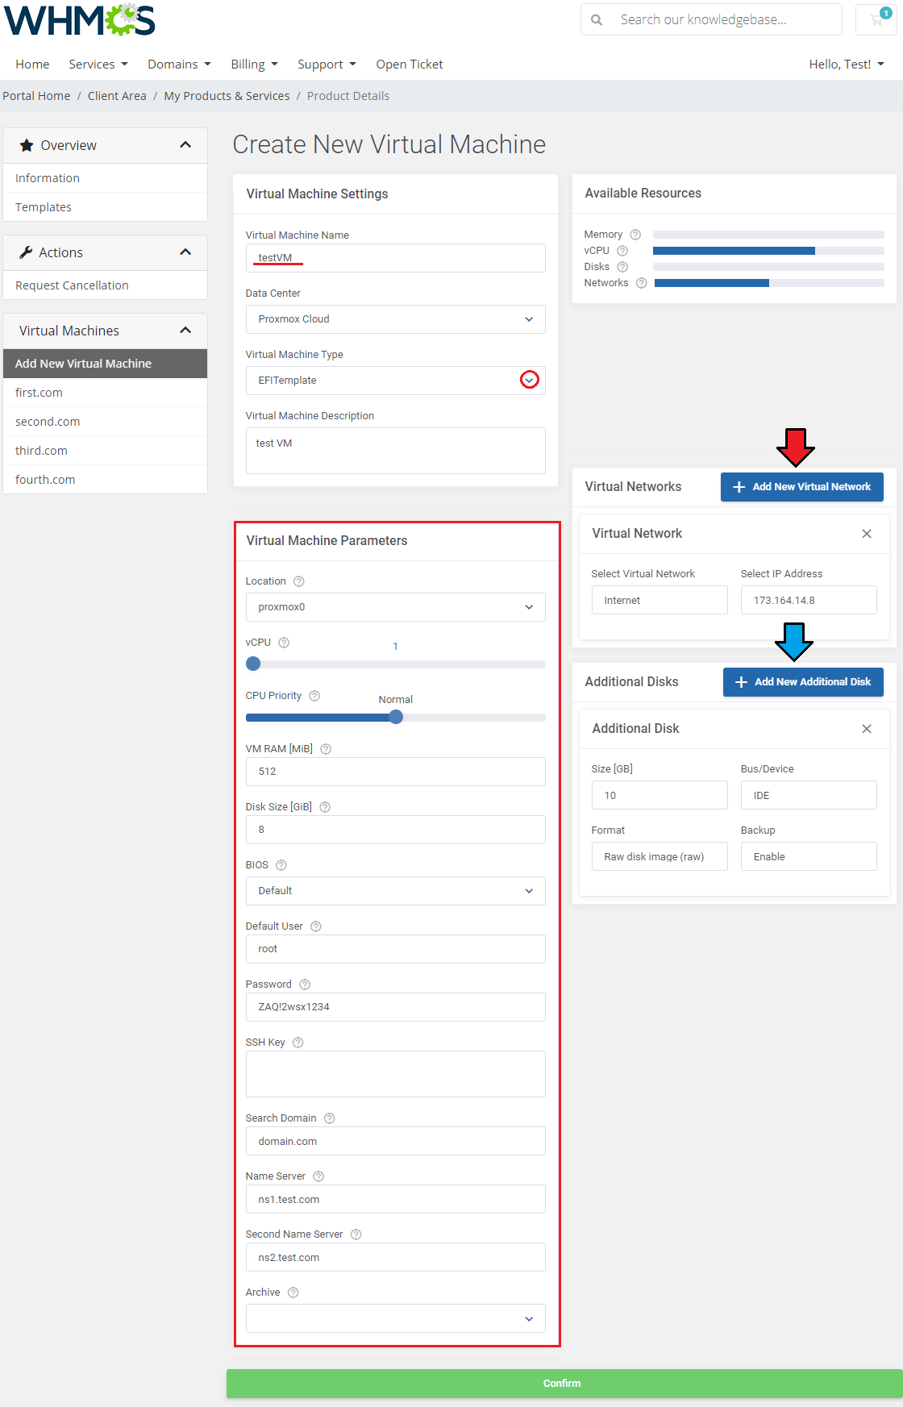Collapse the Actions sidebar panel

[185, 252]
